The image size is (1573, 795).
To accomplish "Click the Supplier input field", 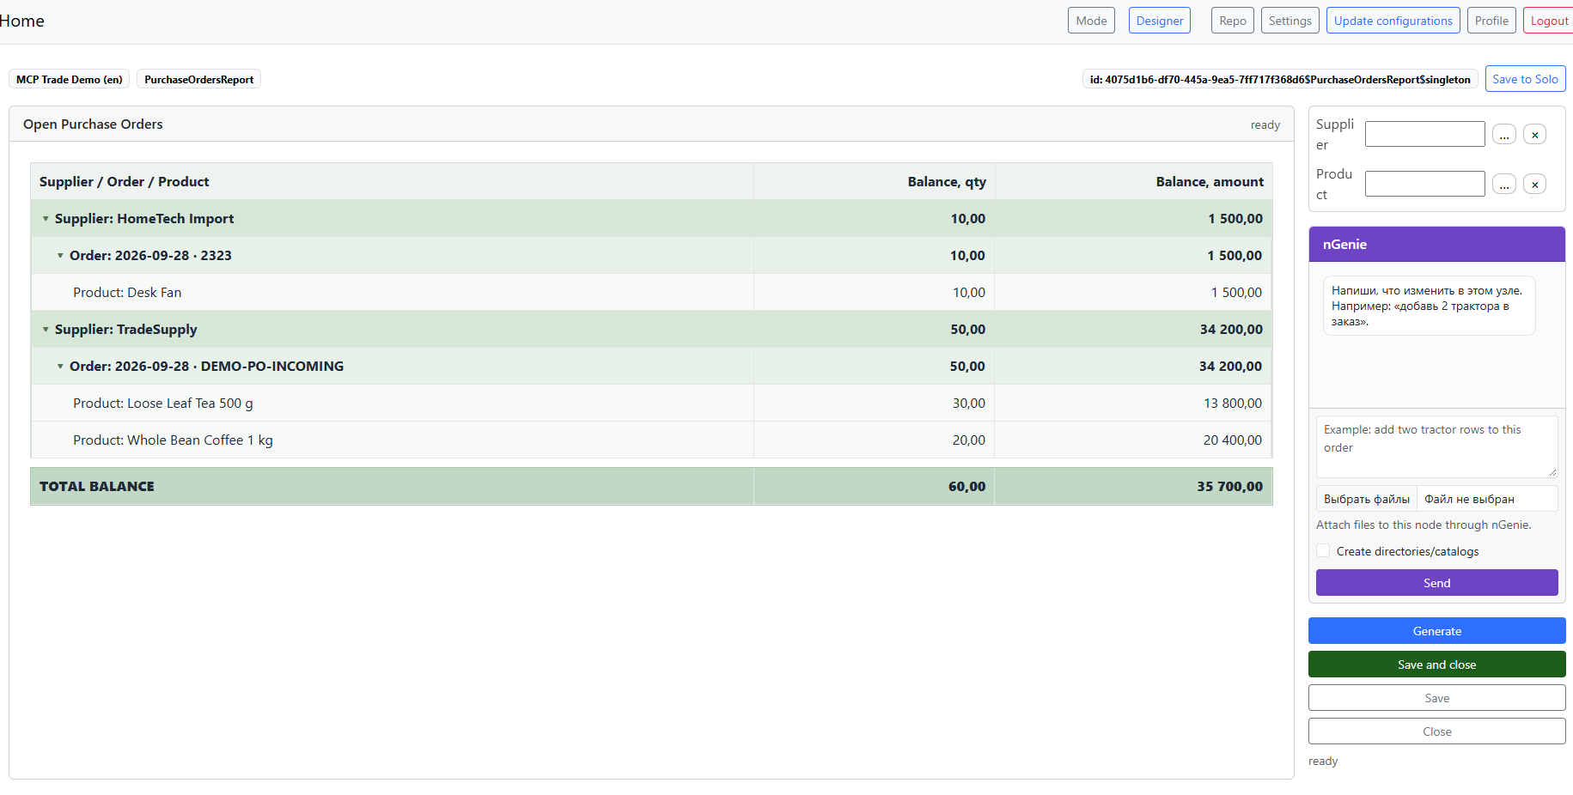I will tap(1425, 134).
